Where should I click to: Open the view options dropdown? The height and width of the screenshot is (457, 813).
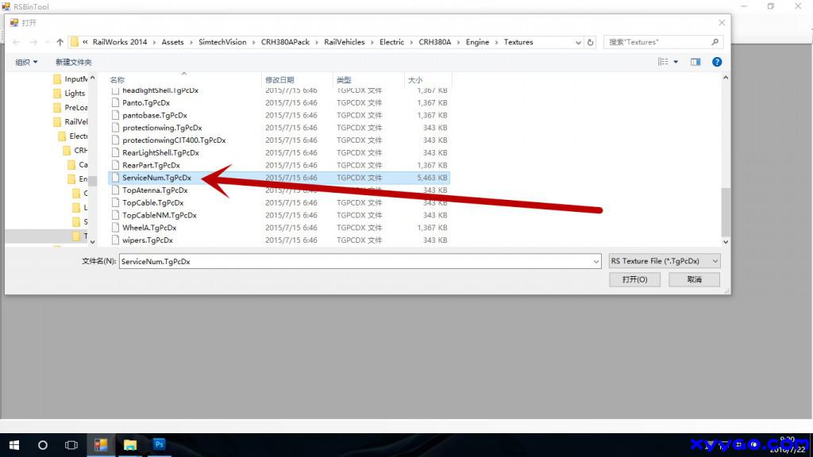(x=676, y=62)
